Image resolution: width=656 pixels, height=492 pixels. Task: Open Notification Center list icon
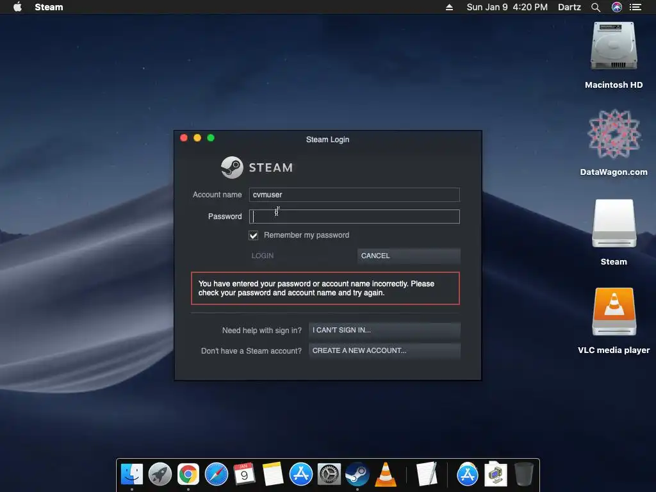point(635,7)
